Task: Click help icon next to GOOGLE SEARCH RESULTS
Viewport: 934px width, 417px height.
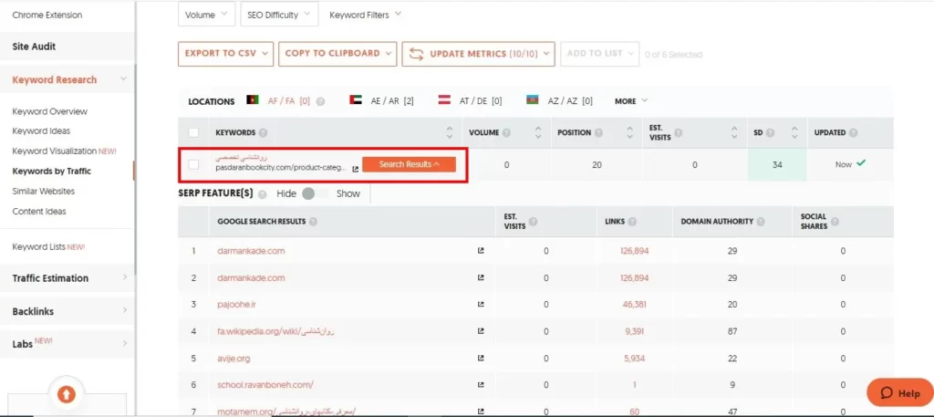Action: point(313,222)
